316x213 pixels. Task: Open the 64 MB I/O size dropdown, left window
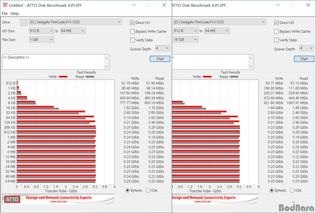pyautogui.click(x=73, y=31)
